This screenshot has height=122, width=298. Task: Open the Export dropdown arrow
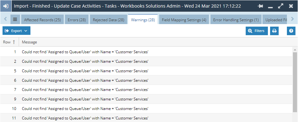[26, 31]
